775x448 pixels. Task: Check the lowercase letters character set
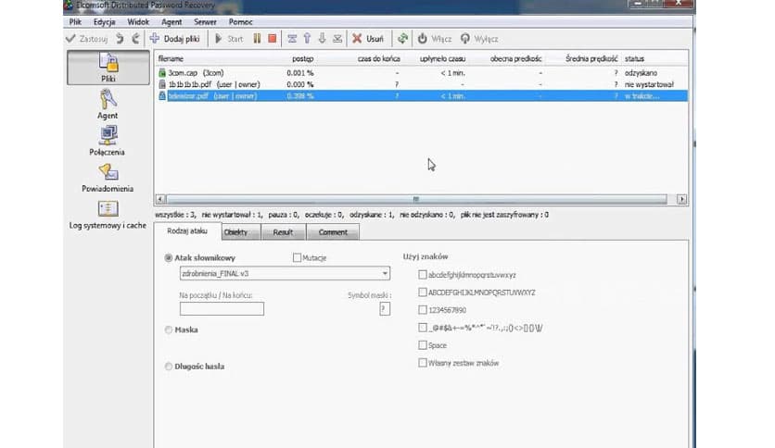(423, 274)
